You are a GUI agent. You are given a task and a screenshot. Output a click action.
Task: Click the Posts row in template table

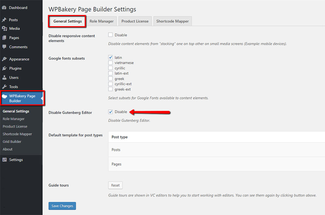coord(216,150)
